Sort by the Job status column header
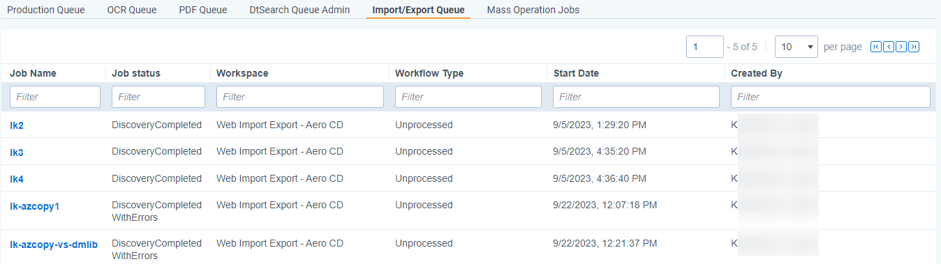 (136, 73)
